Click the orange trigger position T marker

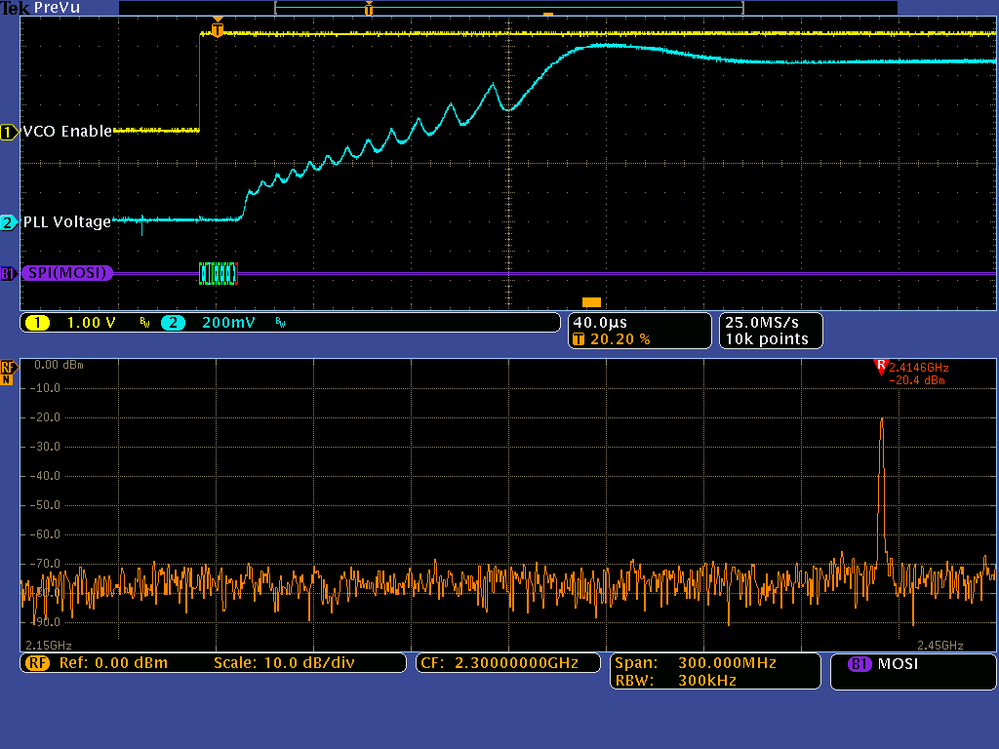(x=218, y=31)
